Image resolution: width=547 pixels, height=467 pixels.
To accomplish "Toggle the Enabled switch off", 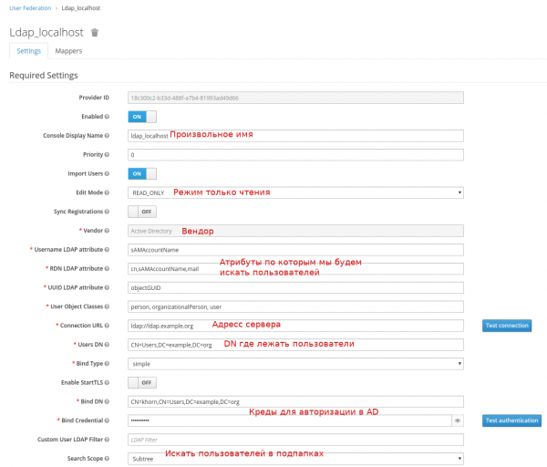I will (142, 117).
